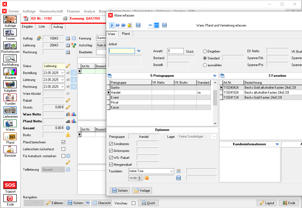Click the info icon beside Gesamt
Viewport: 302px width, 208px height.
pos(68,128)
